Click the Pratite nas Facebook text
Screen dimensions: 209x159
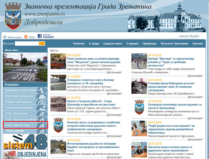tap(48, 36)
